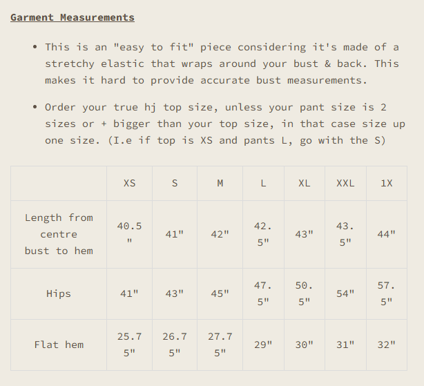Screen dimensions: 424x386
Task: Select the length measurement for size M
Action: tap(220, 234)
